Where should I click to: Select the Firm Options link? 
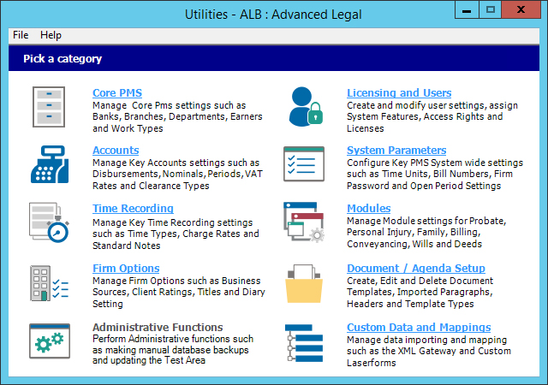coord(126,268)
